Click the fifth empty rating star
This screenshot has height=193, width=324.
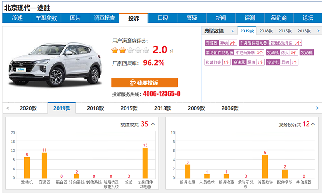(146, 50)
